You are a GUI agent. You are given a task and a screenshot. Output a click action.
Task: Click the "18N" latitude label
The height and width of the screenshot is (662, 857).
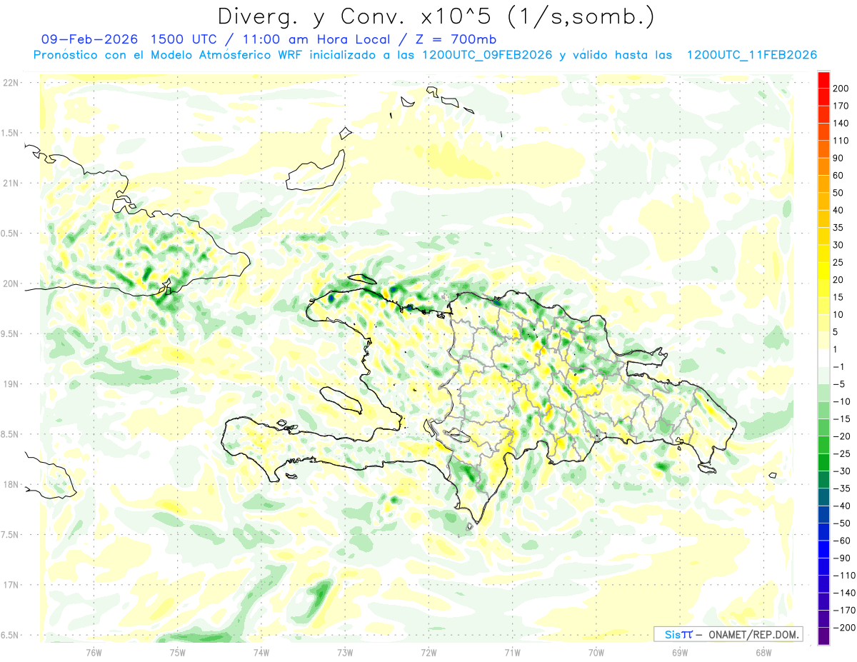[x=10, y=484]
